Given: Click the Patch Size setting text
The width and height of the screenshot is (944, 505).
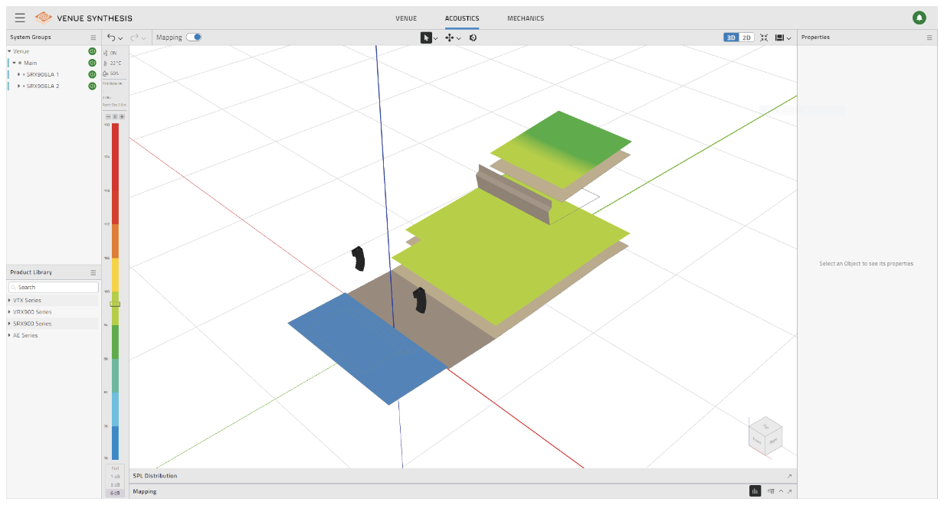Looking at the screenshot, I should [x=114, y=105].
